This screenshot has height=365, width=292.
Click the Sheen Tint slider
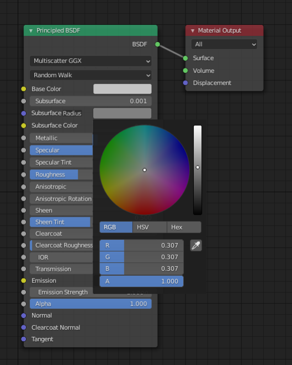(x=61, y=222)
